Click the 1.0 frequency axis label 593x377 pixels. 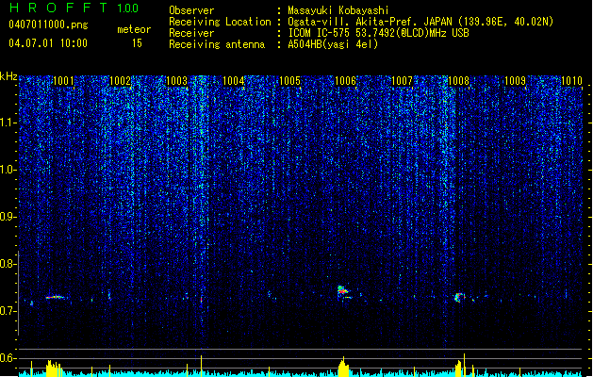7,170
